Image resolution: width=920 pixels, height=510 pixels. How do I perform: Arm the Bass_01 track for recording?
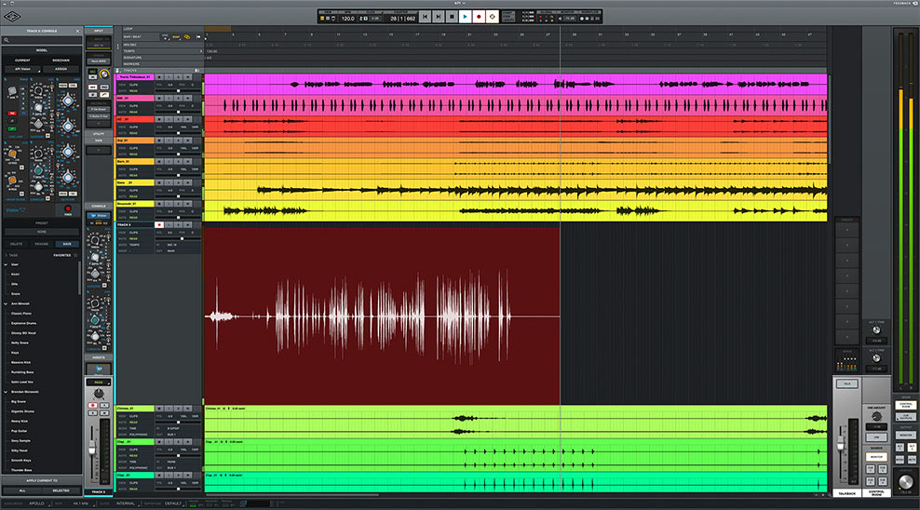[x=159, y=182]
